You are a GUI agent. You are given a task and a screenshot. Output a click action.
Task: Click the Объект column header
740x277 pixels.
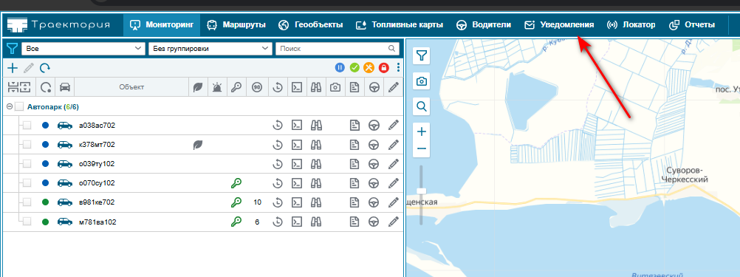click(x=131, y=87)
